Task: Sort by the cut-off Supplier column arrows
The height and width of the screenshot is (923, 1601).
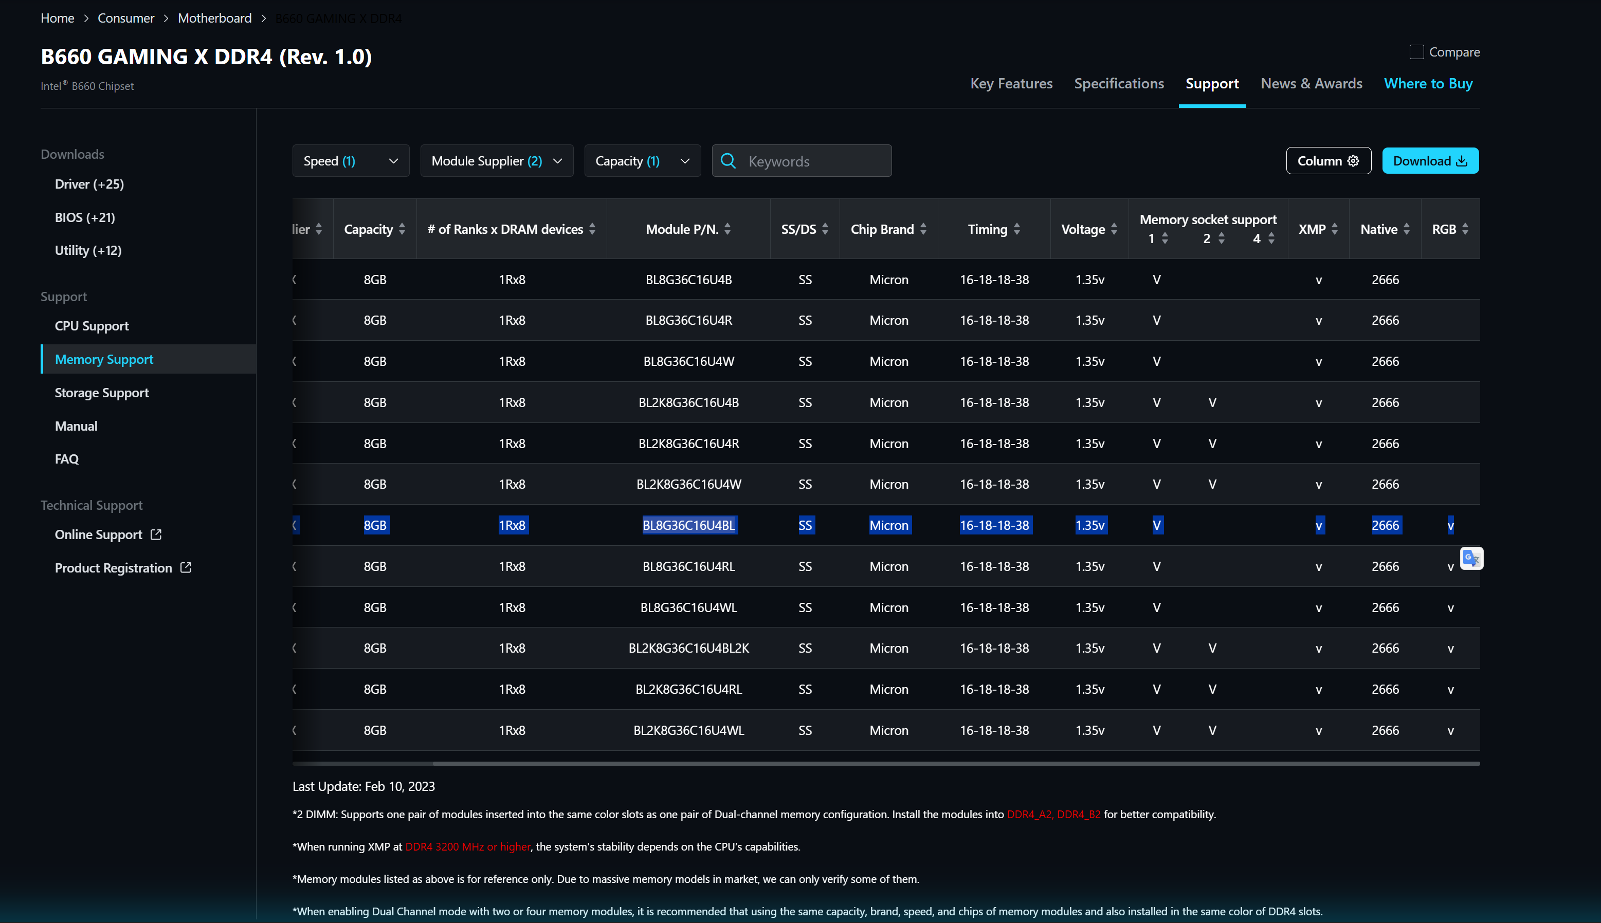Action: click(319, 230)
